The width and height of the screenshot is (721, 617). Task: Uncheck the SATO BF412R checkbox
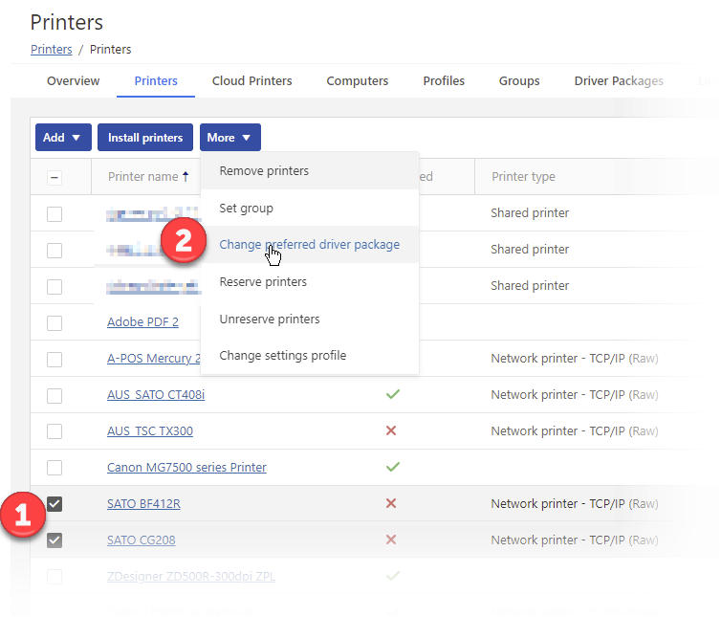coord(55,503)
